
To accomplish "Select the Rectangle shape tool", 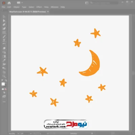I will (4, 33).
